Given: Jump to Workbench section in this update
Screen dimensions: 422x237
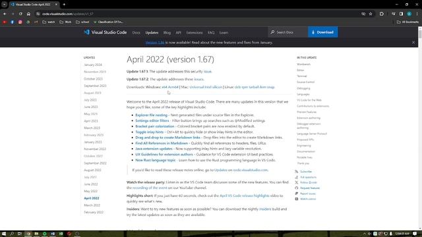Looking at the screenshot, I should (303, 65).
